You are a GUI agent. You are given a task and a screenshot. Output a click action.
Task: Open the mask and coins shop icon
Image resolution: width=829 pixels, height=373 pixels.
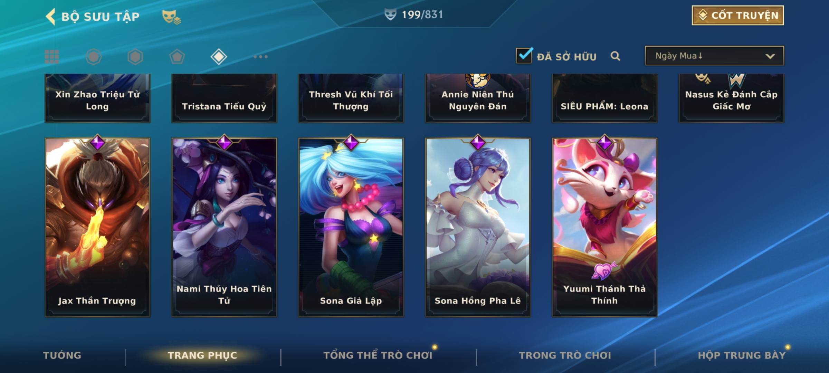click(x=171, y=17)
